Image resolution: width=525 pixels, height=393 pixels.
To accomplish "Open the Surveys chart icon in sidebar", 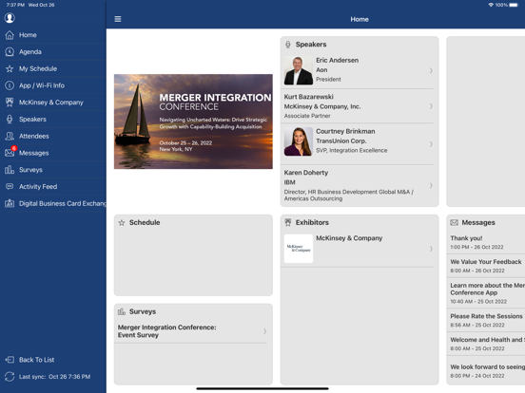I will 10,170.
